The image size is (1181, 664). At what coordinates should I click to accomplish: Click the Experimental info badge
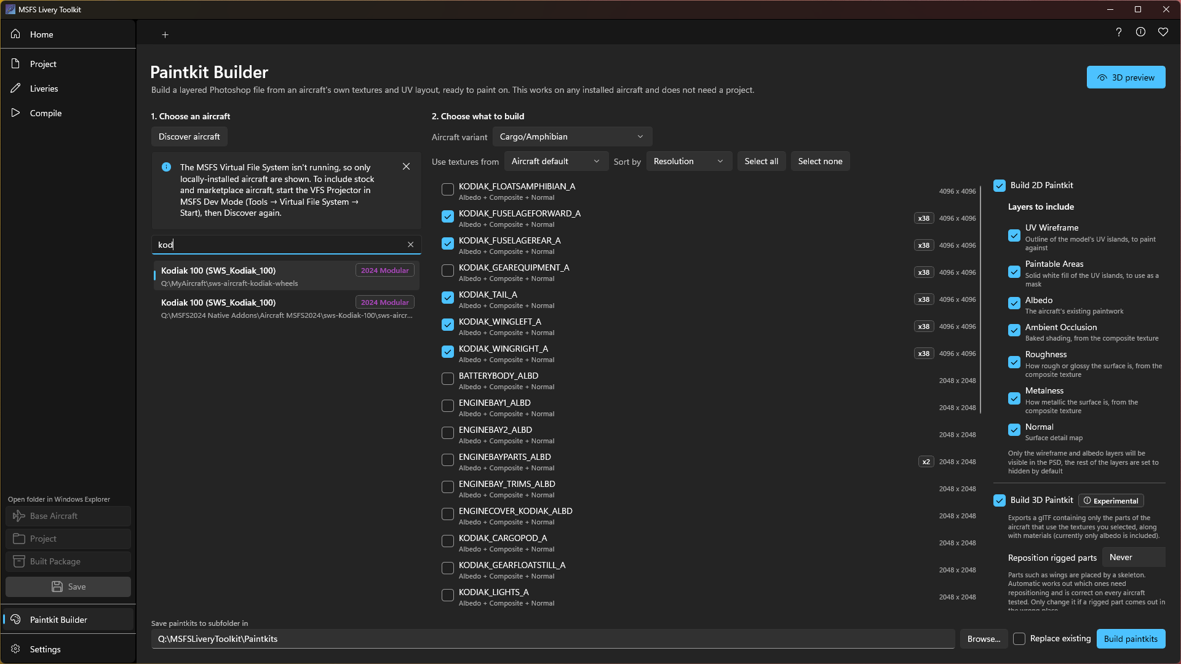(1111, 500)
